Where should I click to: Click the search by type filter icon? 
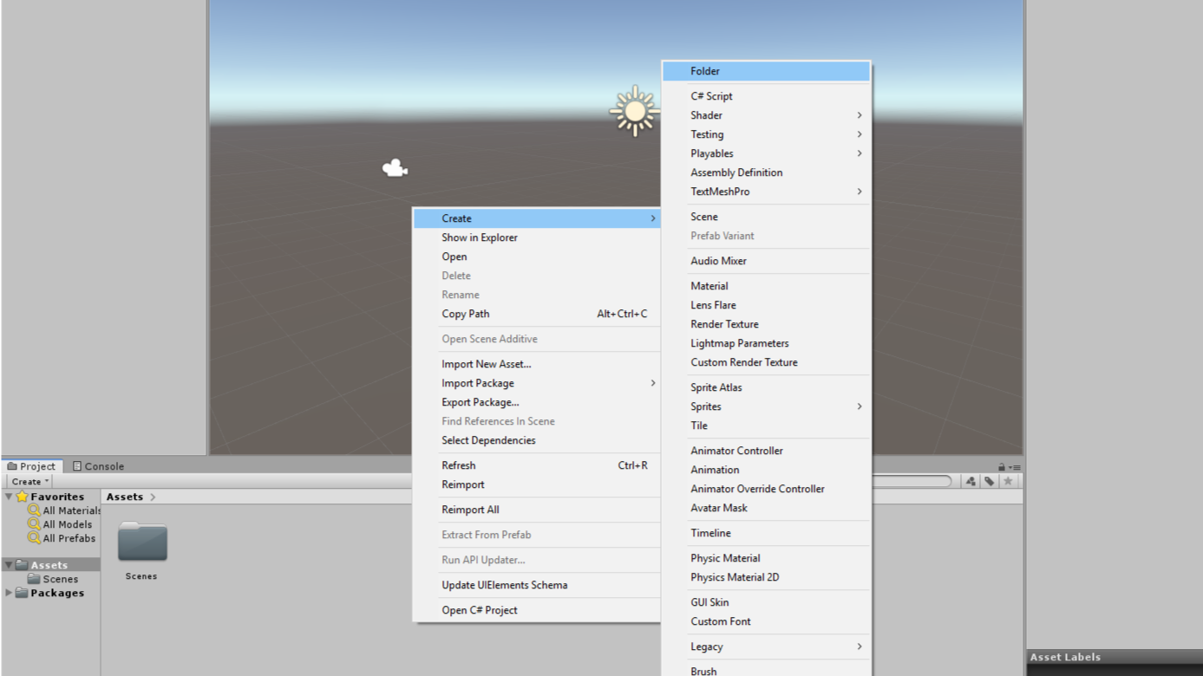[x=970, y=481]
